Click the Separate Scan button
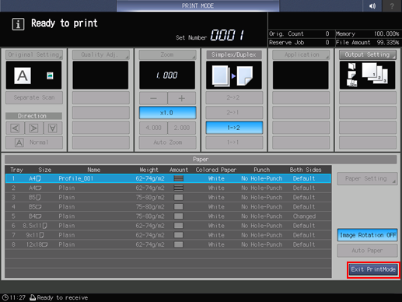Viewport: 402px width, 302px height. tap(34, 97)
